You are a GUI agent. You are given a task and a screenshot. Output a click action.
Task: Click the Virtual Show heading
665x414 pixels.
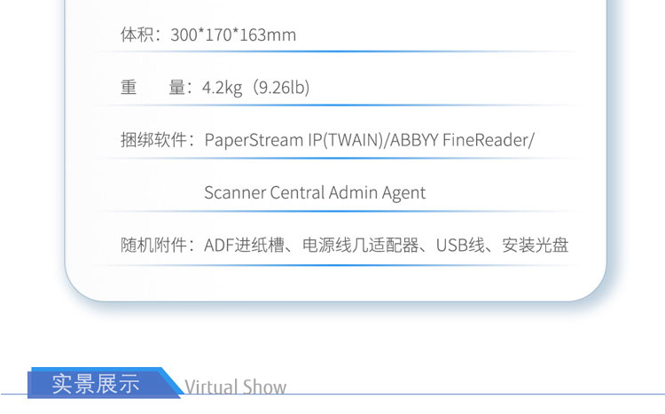pos(235,387)
